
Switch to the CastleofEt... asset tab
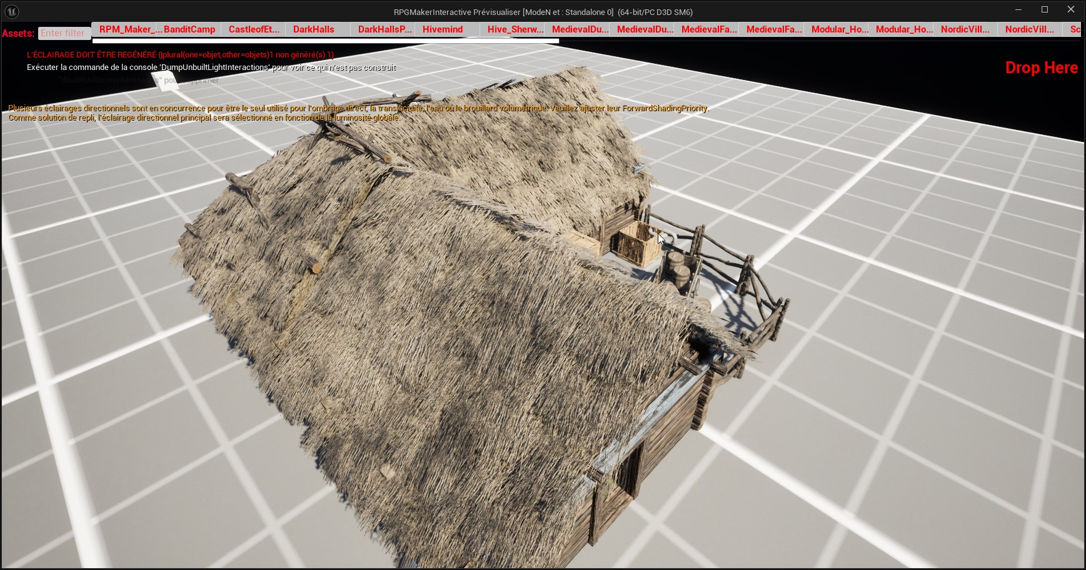253,29
